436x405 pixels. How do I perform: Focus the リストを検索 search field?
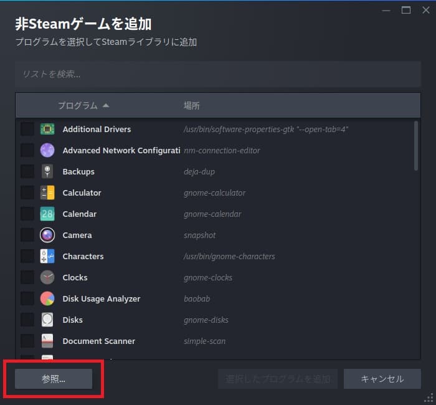coord(218,74)
